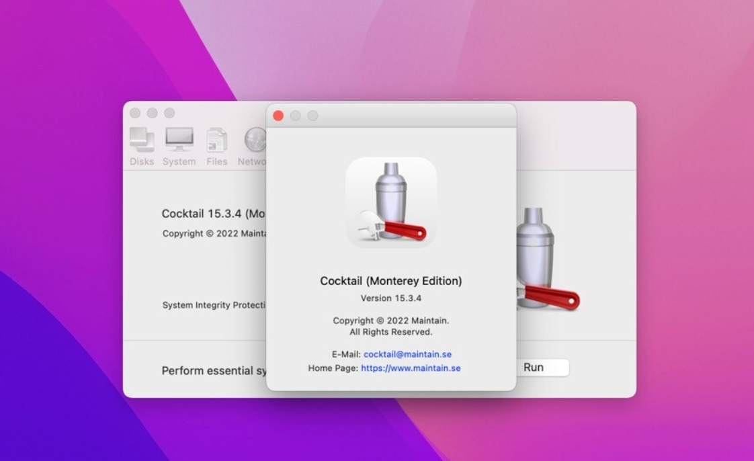This screenshot has width=754, height=461.
Task: Click the main window's greyed zoom button
Action: pyautogui.click(x=169, y=113)
